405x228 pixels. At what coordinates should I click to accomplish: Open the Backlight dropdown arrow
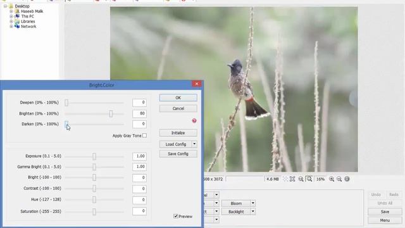253,212
